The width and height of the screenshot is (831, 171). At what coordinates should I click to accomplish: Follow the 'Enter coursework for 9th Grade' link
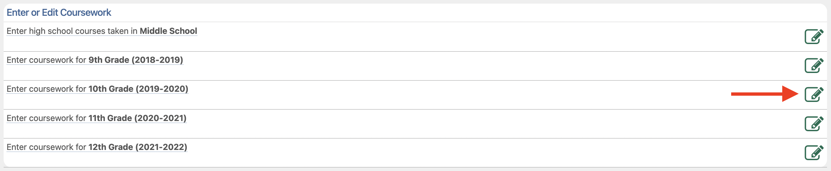coord(95,60)
